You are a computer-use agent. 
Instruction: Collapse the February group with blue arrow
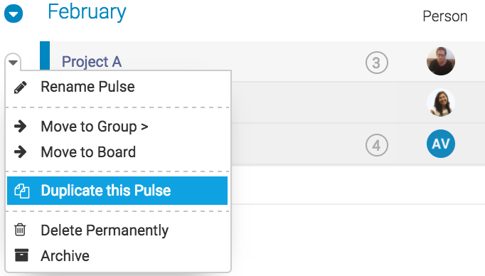pos(14,14)
